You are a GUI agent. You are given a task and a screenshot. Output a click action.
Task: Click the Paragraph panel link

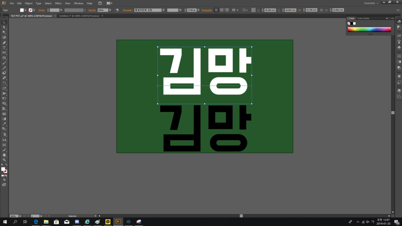pyautogui.click(x=207, y=10)
